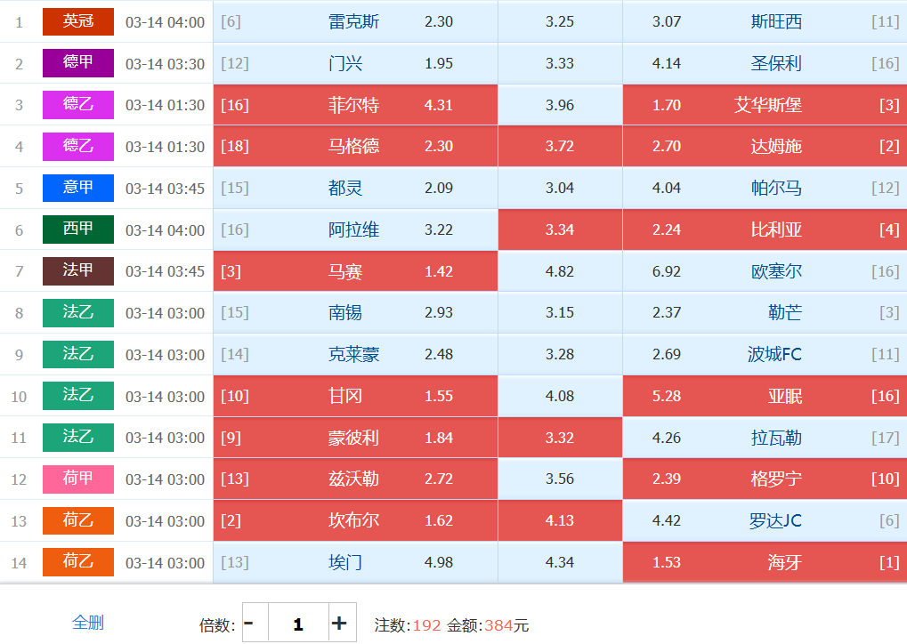The image size is (907, 644).
Task: Deselect 菲尔特 home win odds 4.31
Action: [355, 105]
